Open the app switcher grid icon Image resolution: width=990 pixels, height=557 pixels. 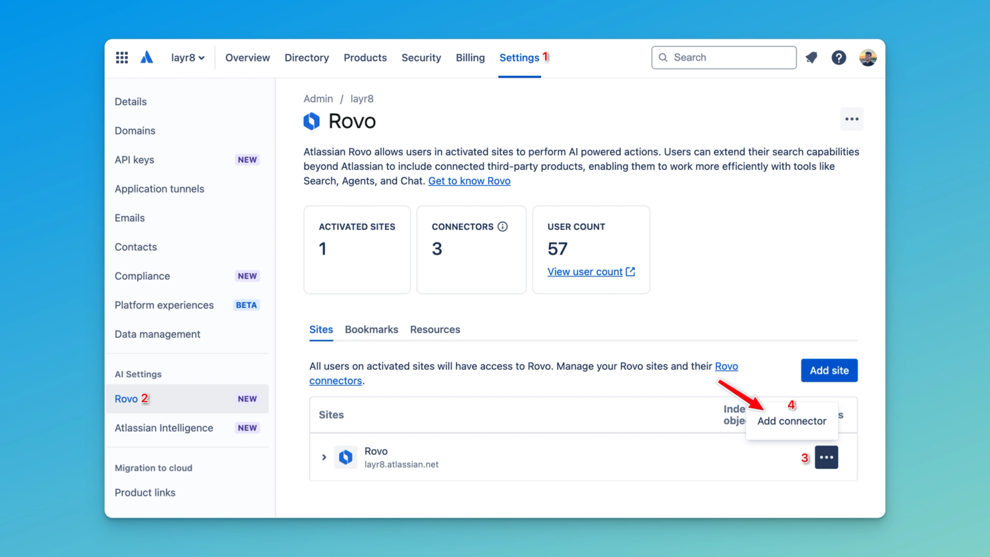pos(122,58)
